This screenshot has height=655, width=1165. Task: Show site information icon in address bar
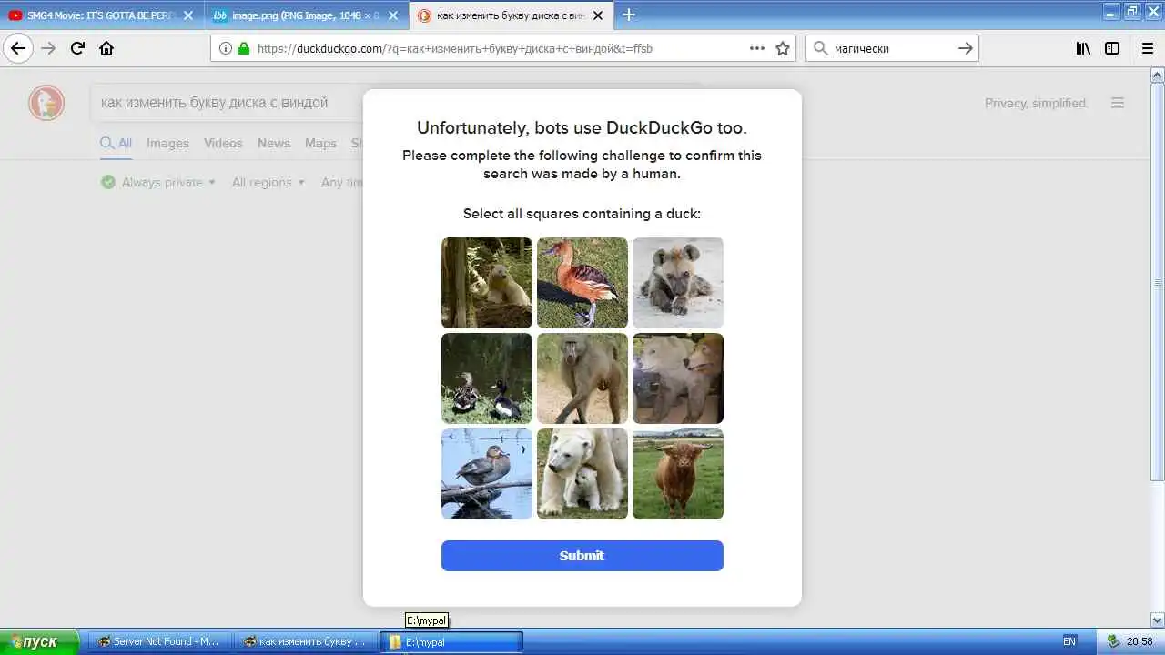225,48
